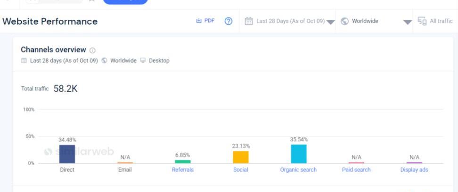Click the dark blue Direct traffic bar
The width and height of the screenshot is (458, 192).
67,154
